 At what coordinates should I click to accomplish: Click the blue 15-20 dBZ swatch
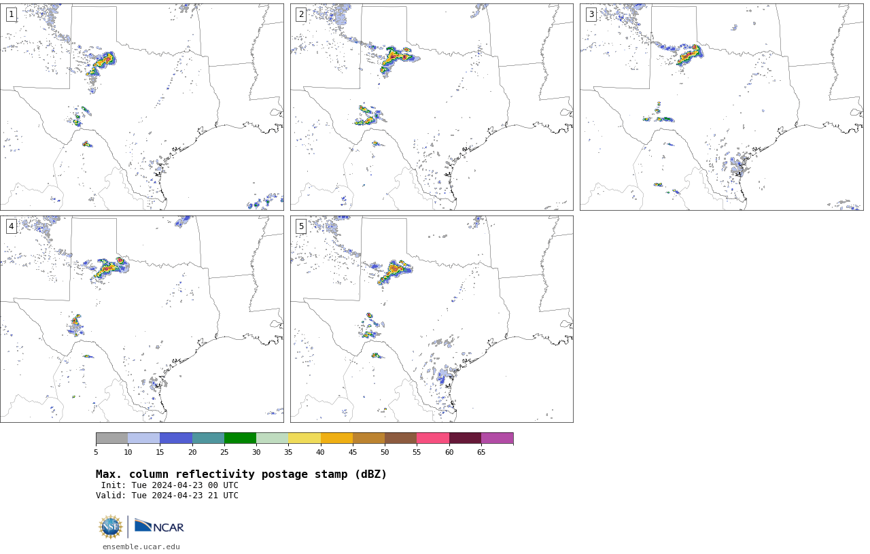[176, 438]
